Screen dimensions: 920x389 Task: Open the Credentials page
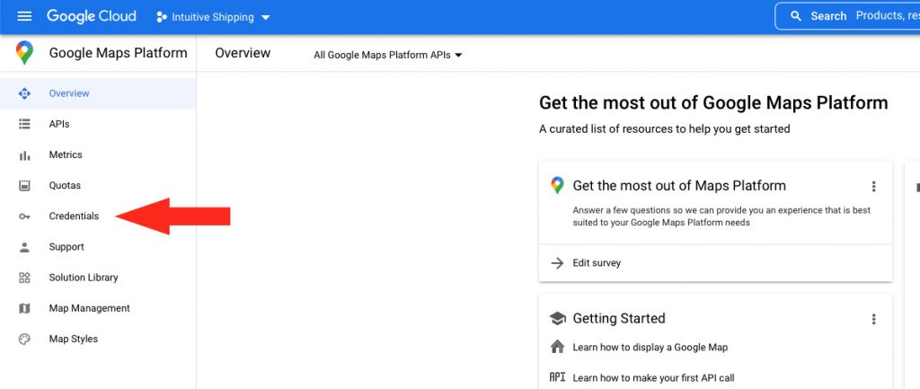coord(98,216)
